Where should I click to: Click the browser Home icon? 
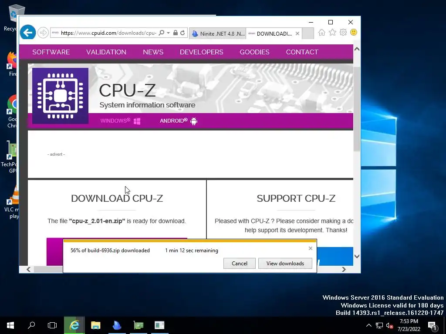322,32
